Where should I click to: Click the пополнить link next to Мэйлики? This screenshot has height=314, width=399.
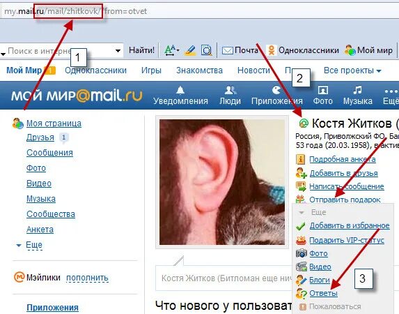[x=87, y=278]
